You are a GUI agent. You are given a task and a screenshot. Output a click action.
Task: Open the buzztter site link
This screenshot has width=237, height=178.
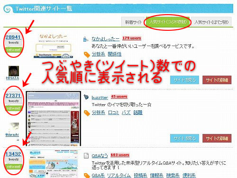coord(100,98)
